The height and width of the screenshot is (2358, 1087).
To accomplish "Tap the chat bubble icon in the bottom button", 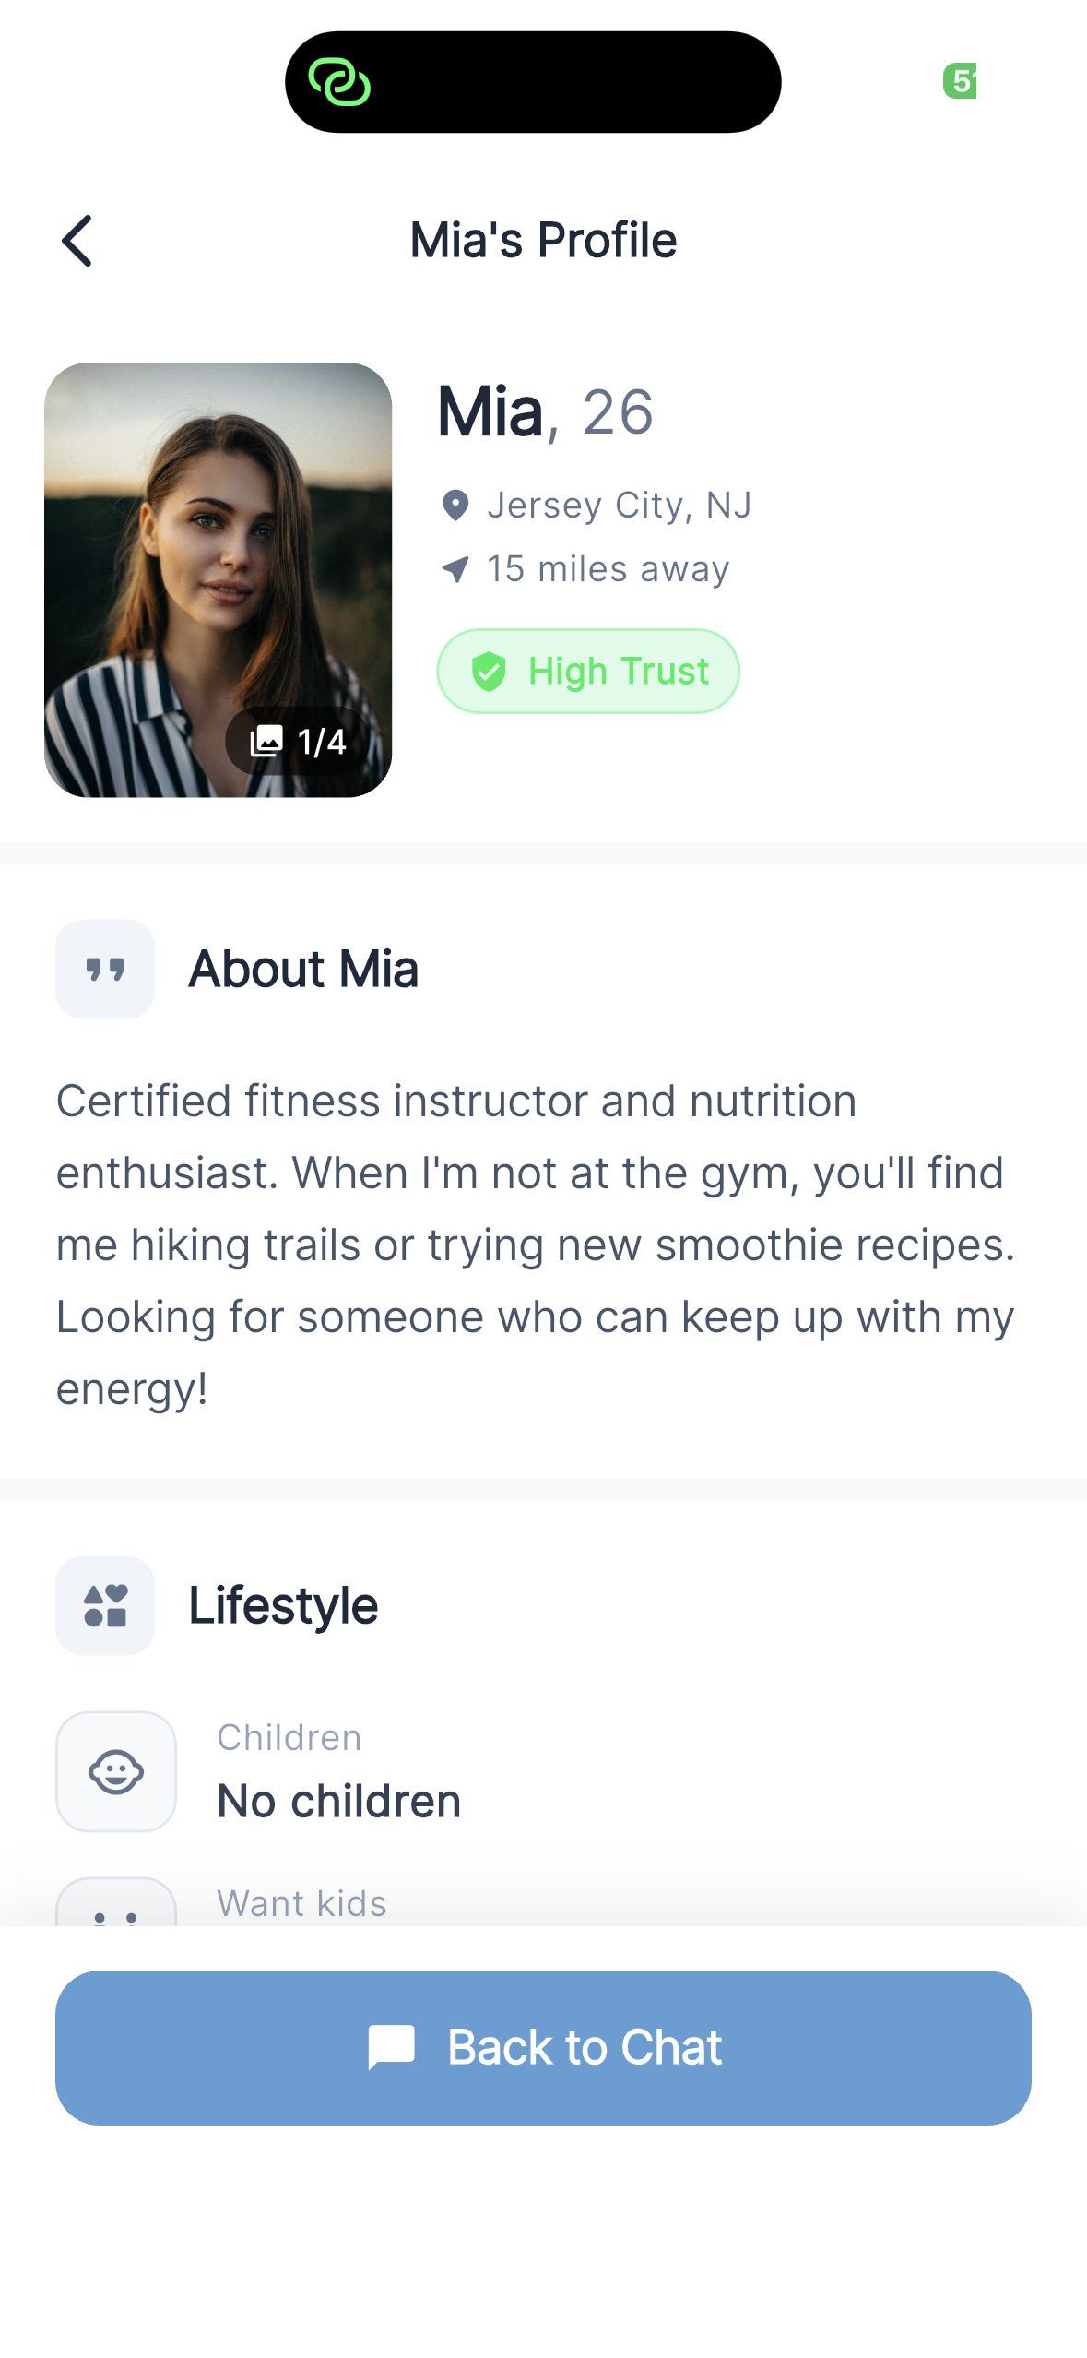I will (x=392, y=2047).
